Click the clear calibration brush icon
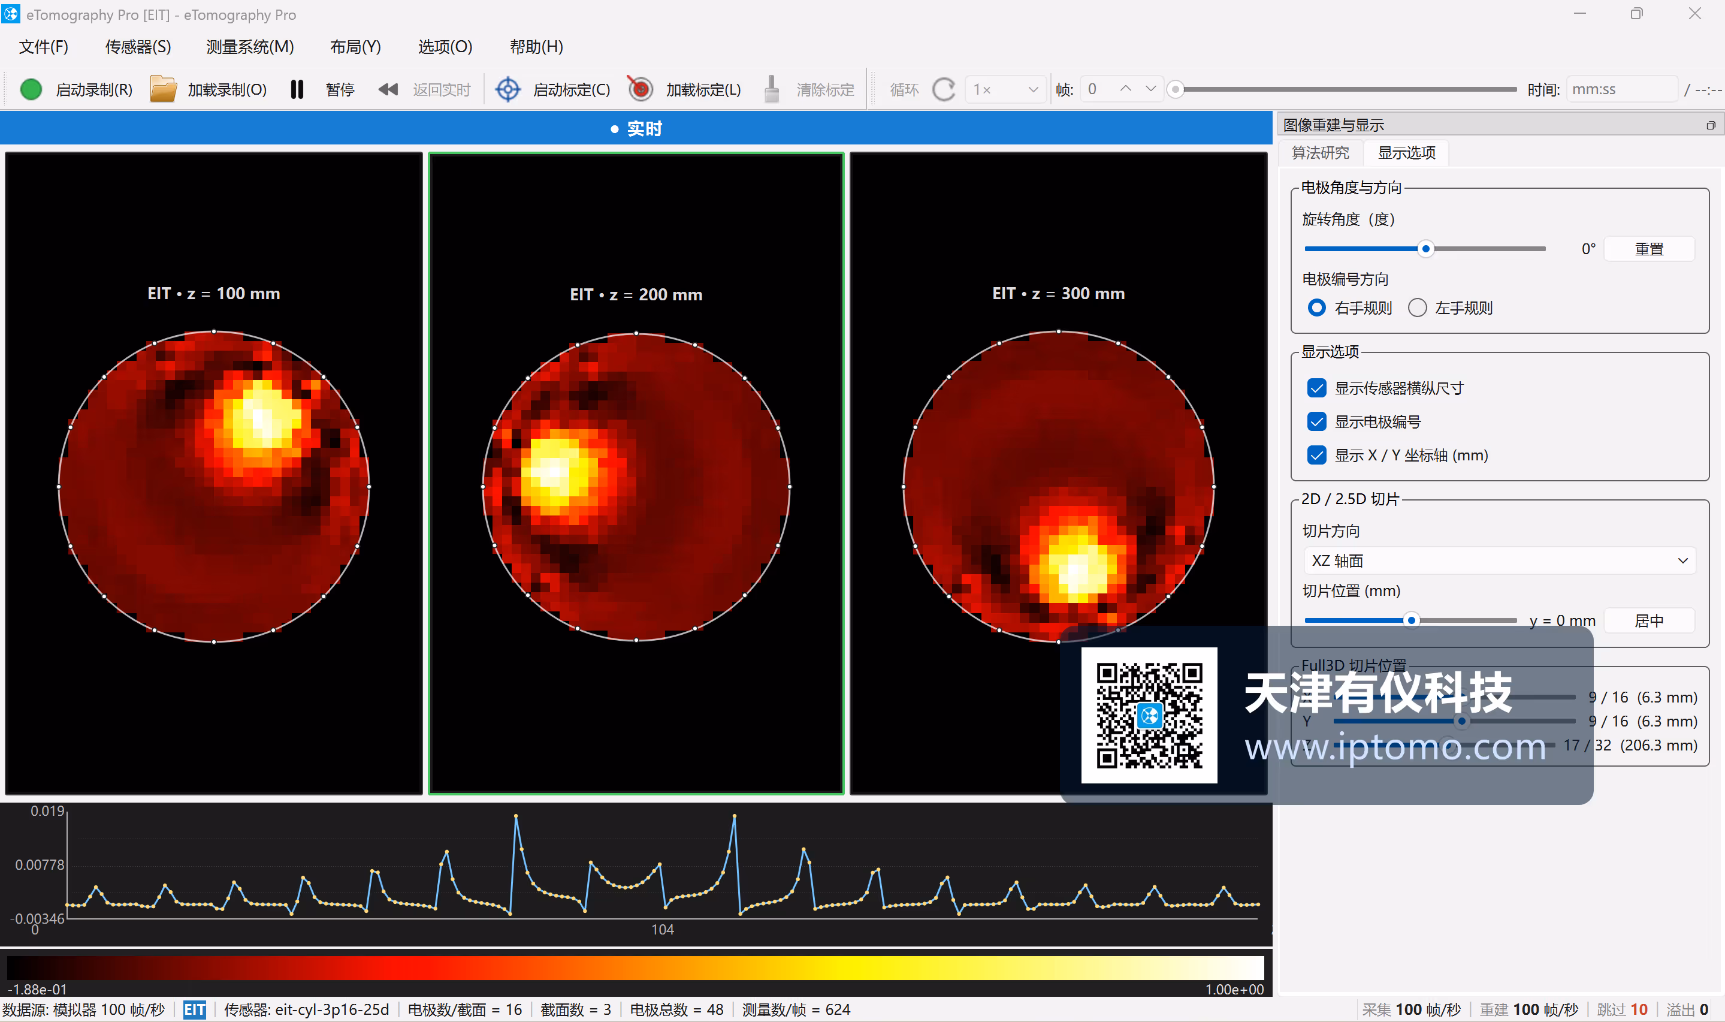Viewport: 1725px width, 1022px height. pyautogui.click(x=772, y=89)
